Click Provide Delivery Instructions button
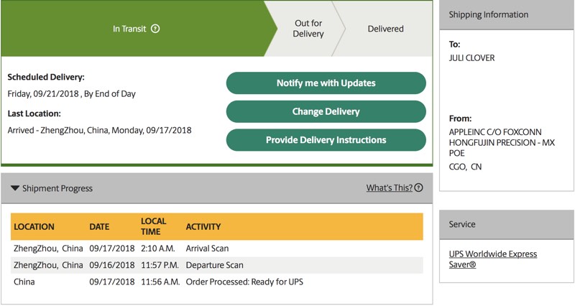Image resolution: width=575 pixels, height=306 pixels. [326, 140]
